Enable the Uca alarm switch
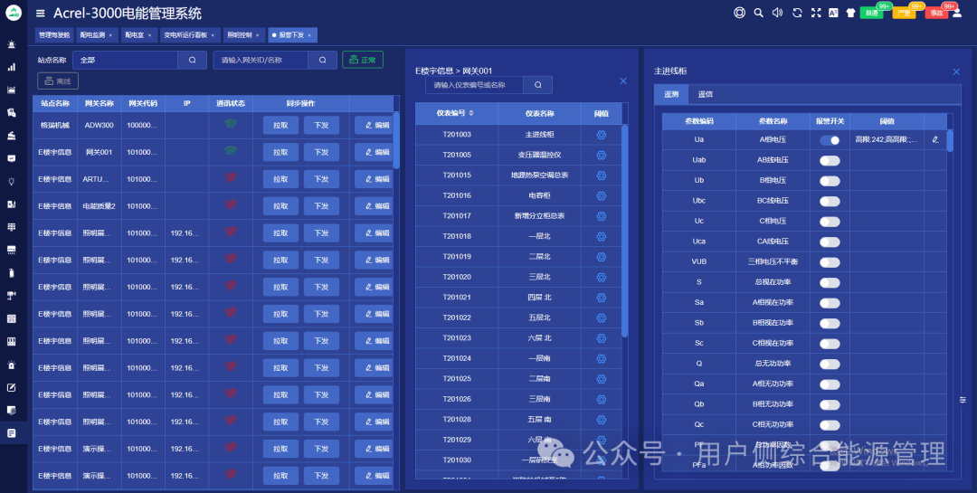Screen dimensions: 977x493 (830, 242)
